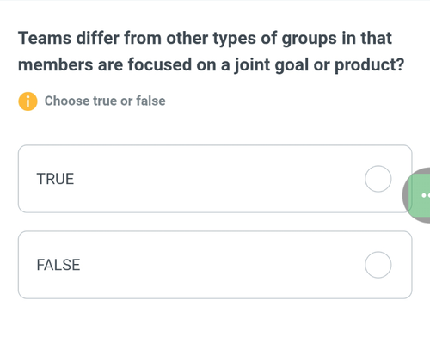
Task: Click the gray ring around the floating button
Action: pyautogui.click(x=405, y=195)
